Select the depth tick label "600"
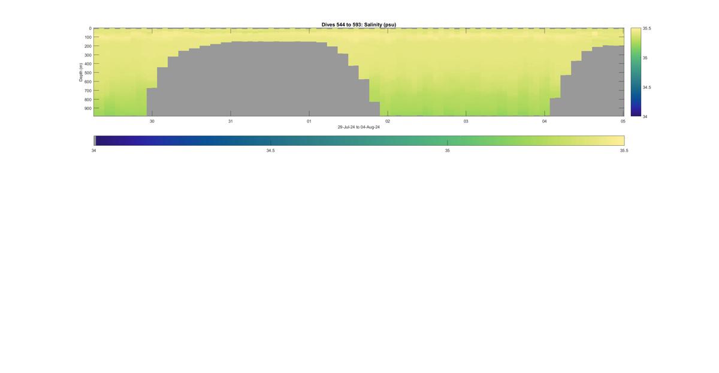This screenshot has height=373, width=719. (x=87, y=82)
